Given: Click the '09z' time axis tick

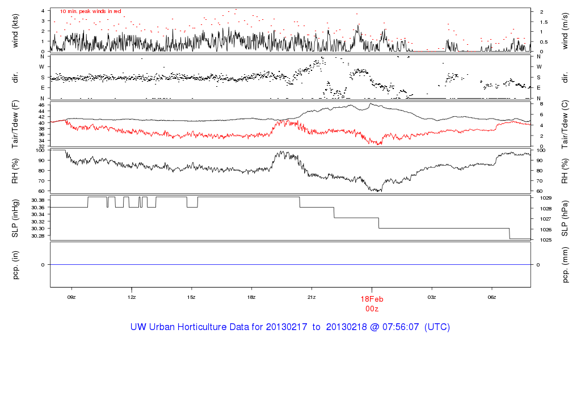Looking at the screenshot, I should coord(71,297).
